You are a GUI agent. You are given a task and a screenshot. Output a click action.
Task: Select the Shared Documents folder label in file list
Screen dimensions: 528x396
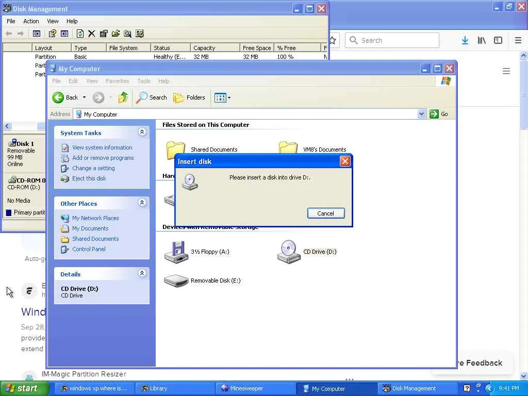click(x=214, y=149)
